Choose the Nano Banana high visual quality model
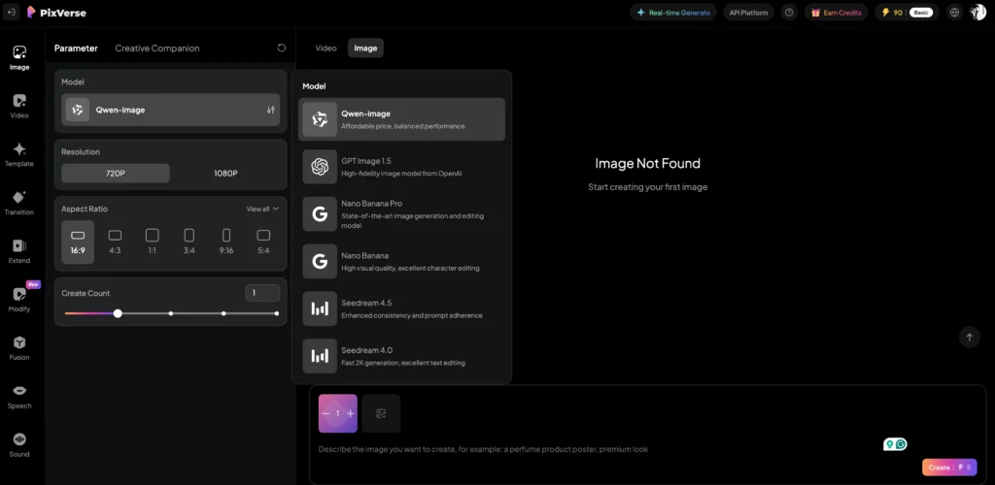Screen dimensions: 995x485 point(401,261)
